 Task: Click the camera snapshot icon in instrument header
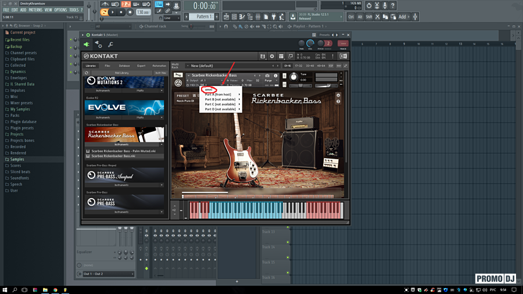267,76
